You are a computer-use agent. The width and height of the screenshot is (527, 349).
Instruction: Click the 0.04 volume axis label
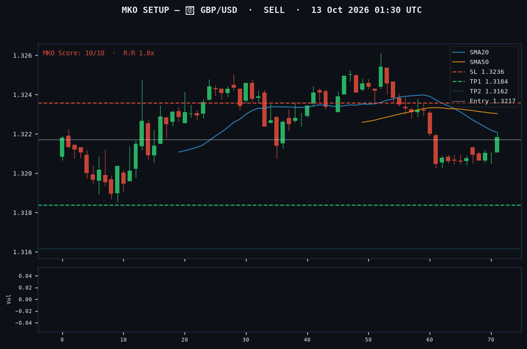25,276
